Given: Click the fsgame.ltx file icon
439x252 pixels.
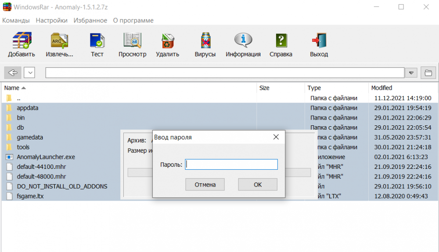Looking at the screenshot, I should (9, 196).
